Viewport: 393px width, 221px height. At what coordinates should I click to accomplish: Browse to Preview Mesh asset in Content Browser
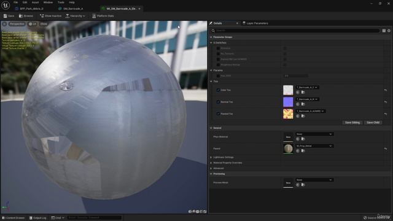303,185
